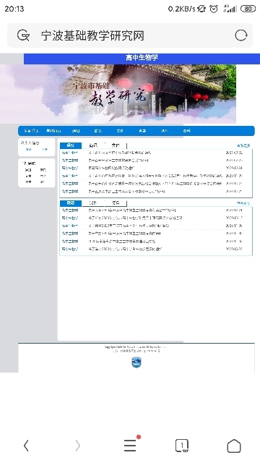The height and width of the screenshot is (463, 260).
Task: Switch to the third tab in lower news panel
Action: point(116,203)
